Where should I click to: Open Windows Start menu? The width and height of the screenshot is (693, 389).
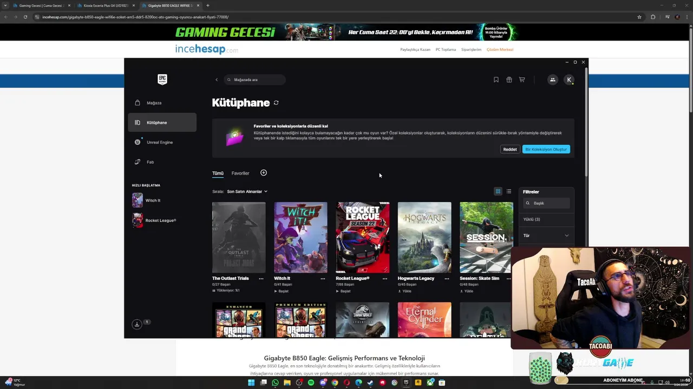tap(251, 383)
